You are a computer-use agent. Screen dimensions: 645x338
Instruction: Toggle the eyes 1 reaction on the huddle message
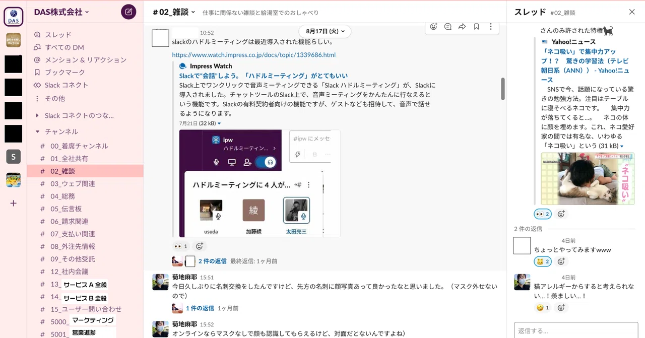pyautogui.click(x=180, y=246)
